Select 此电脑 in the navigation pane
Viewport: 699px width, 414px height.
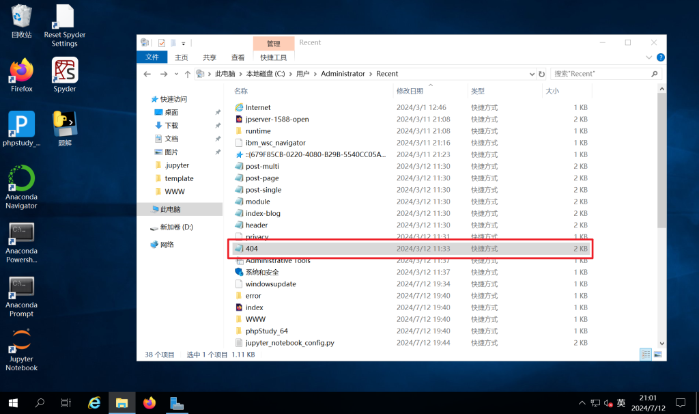pos(170,209)
